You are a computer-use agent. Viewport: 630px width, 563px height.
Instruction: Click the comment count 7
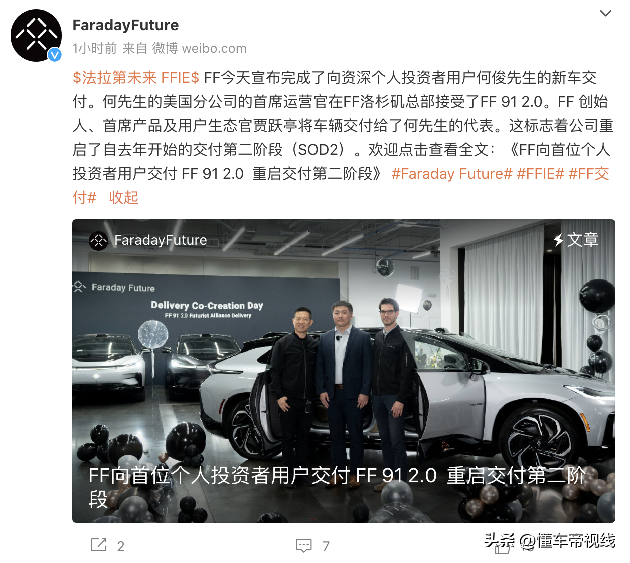pos(326,546)
